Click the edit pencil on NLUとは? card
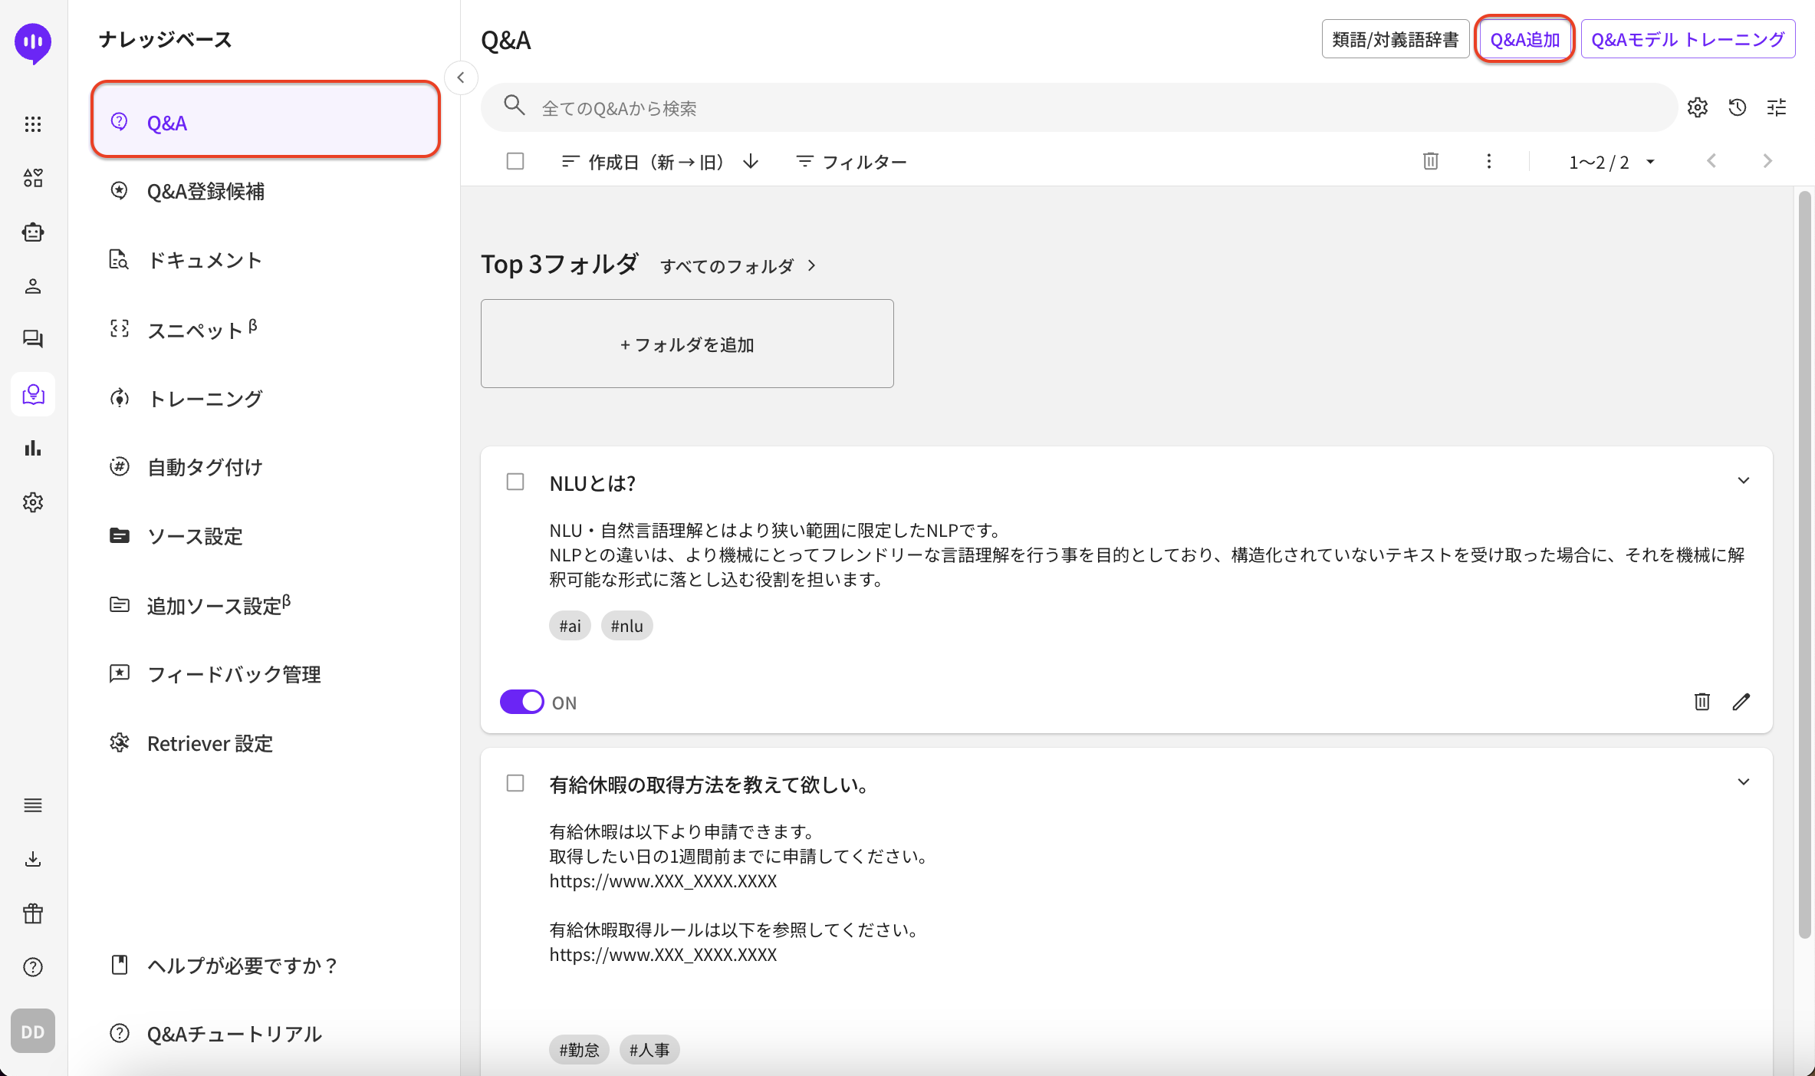 (1741, 702)
